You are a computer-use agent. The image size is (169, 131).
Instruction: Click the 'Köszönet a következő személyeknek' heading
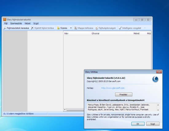(x=116, y=100)
